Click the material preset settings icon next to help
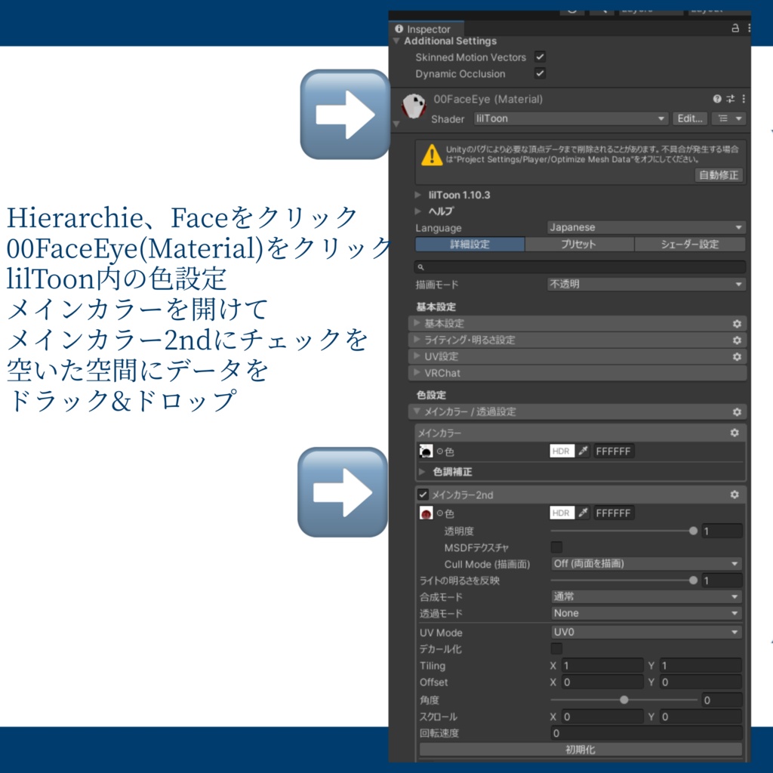 pyautogui.click(x=728, y=99)
